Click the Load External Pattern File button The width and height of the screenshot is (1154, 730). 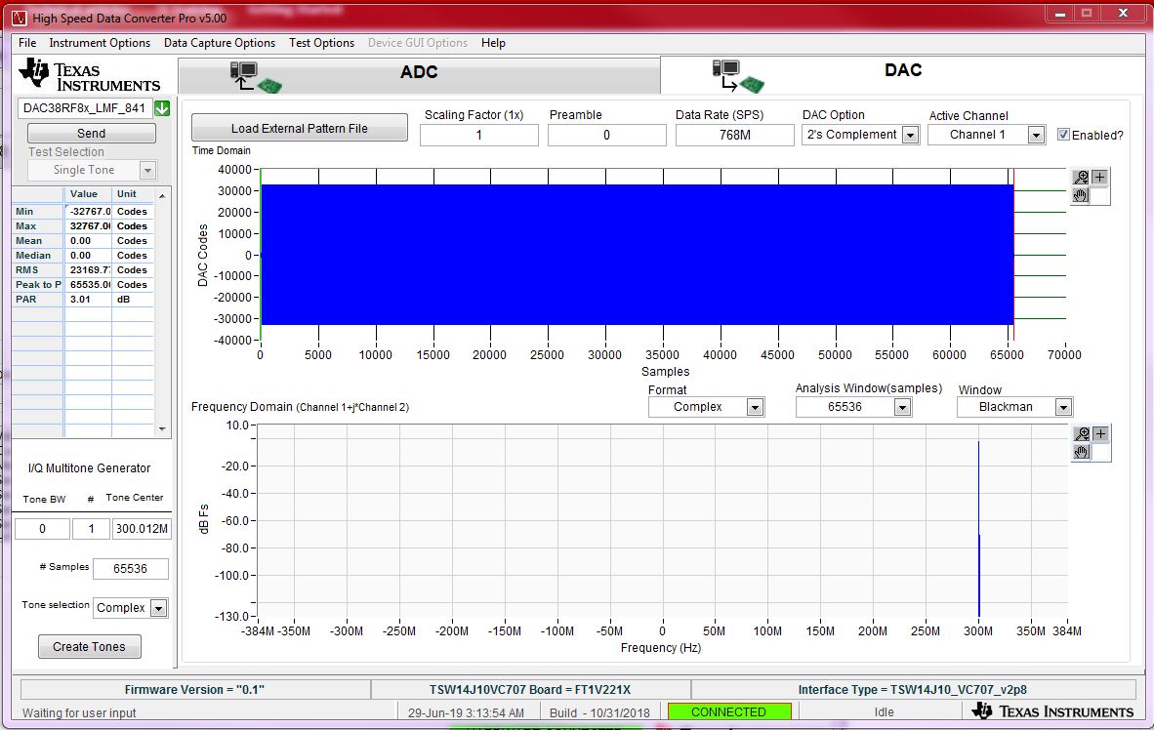coord(300,128)
